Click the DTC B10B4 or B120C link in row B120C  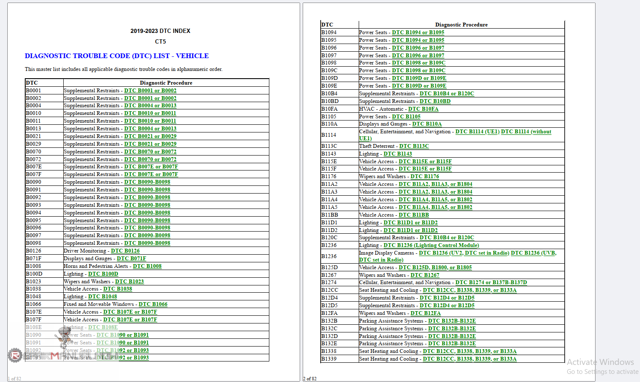tap(447, 238)
